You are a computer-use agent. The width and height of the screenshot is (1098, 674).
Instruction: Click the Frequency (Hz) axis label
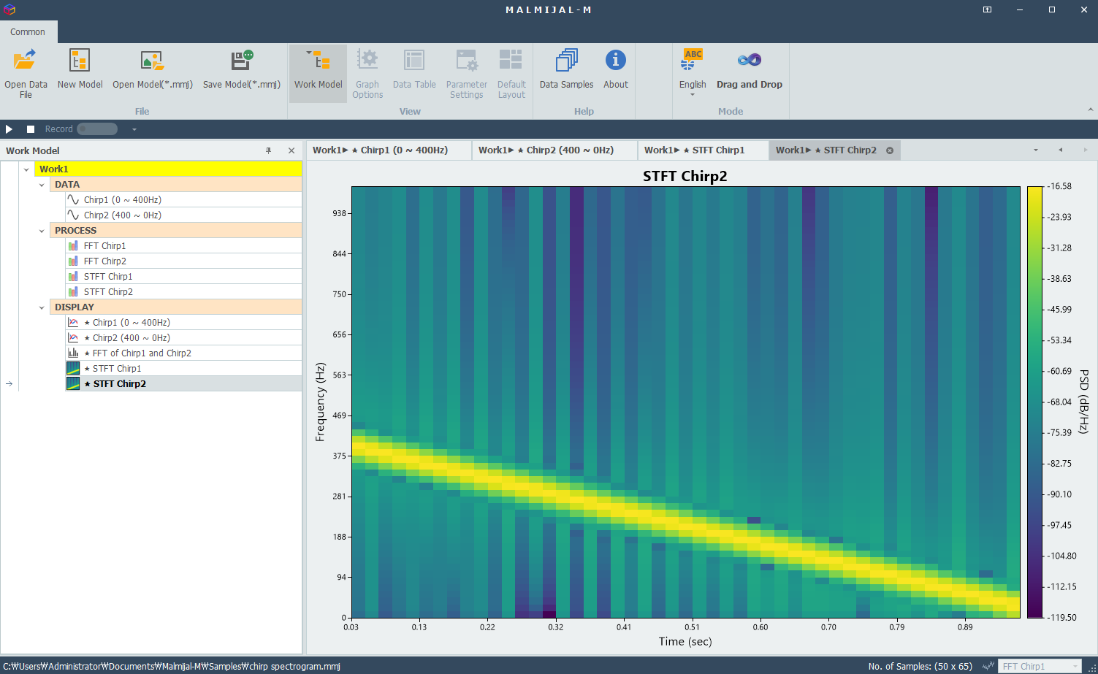(320, 402)
